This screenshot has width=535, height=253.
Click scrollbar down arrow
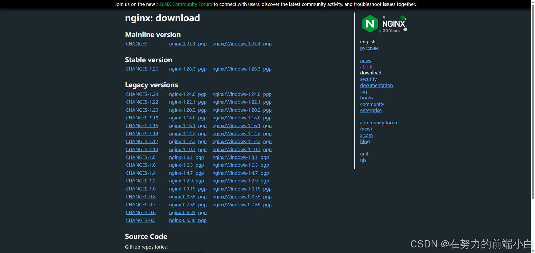click(533, 251)
